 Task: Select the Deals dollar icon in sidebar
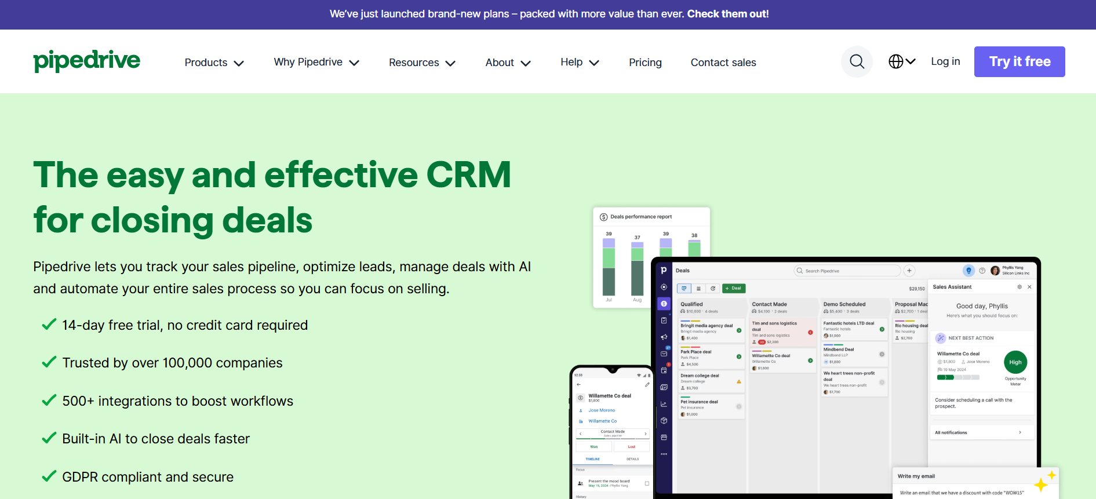pyautogui.click(x=664, y=304)
